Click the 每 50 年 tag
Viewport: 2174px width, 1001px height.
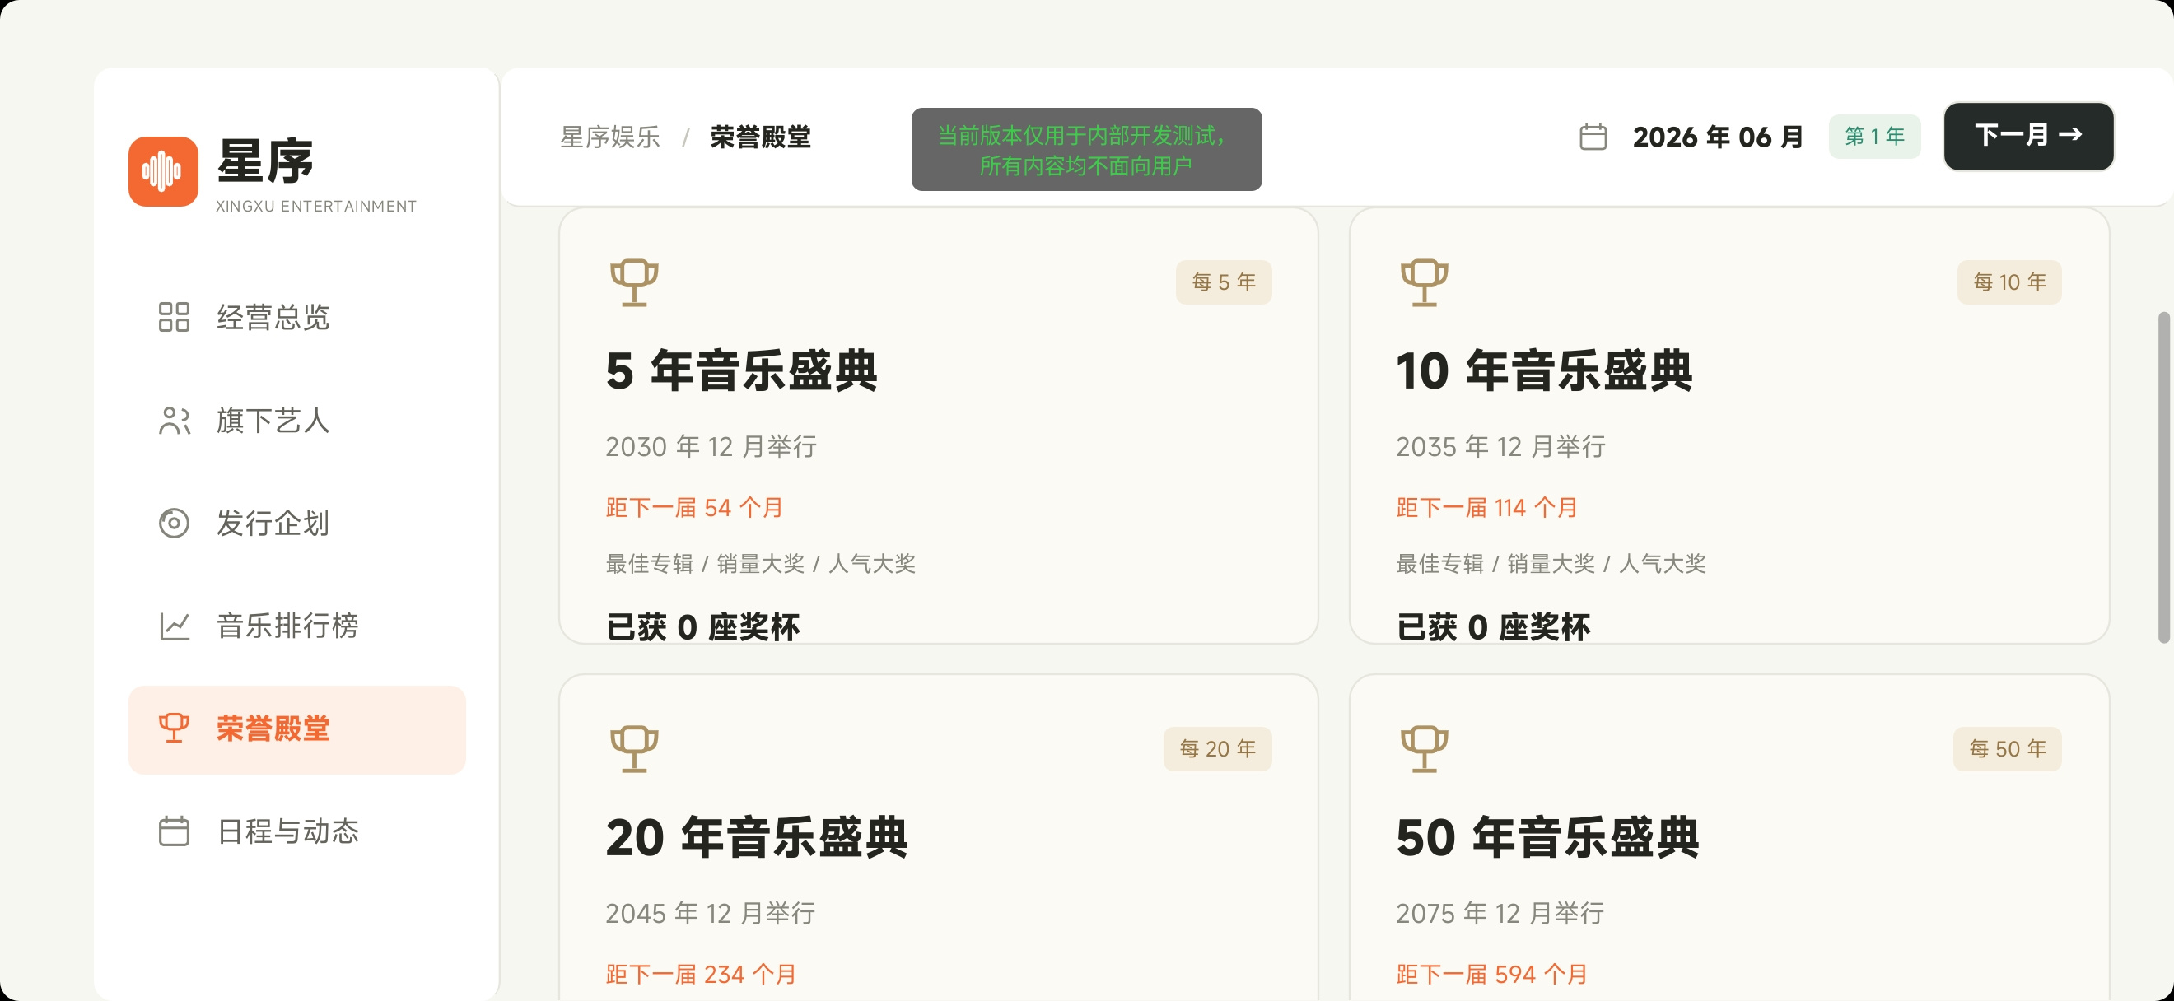[2007, 748]
